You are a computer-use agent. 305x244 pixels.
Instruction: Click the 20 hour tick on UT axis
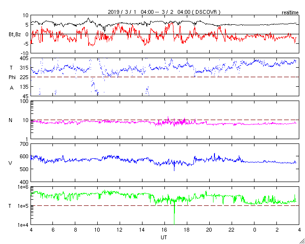tap(210, 230)
